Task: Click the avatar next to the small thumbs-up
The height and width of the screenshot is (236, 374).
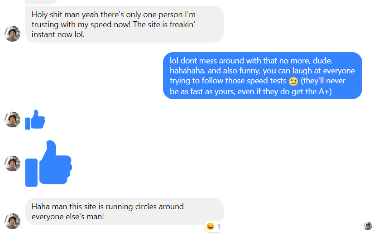Action: tap(12, 120)
